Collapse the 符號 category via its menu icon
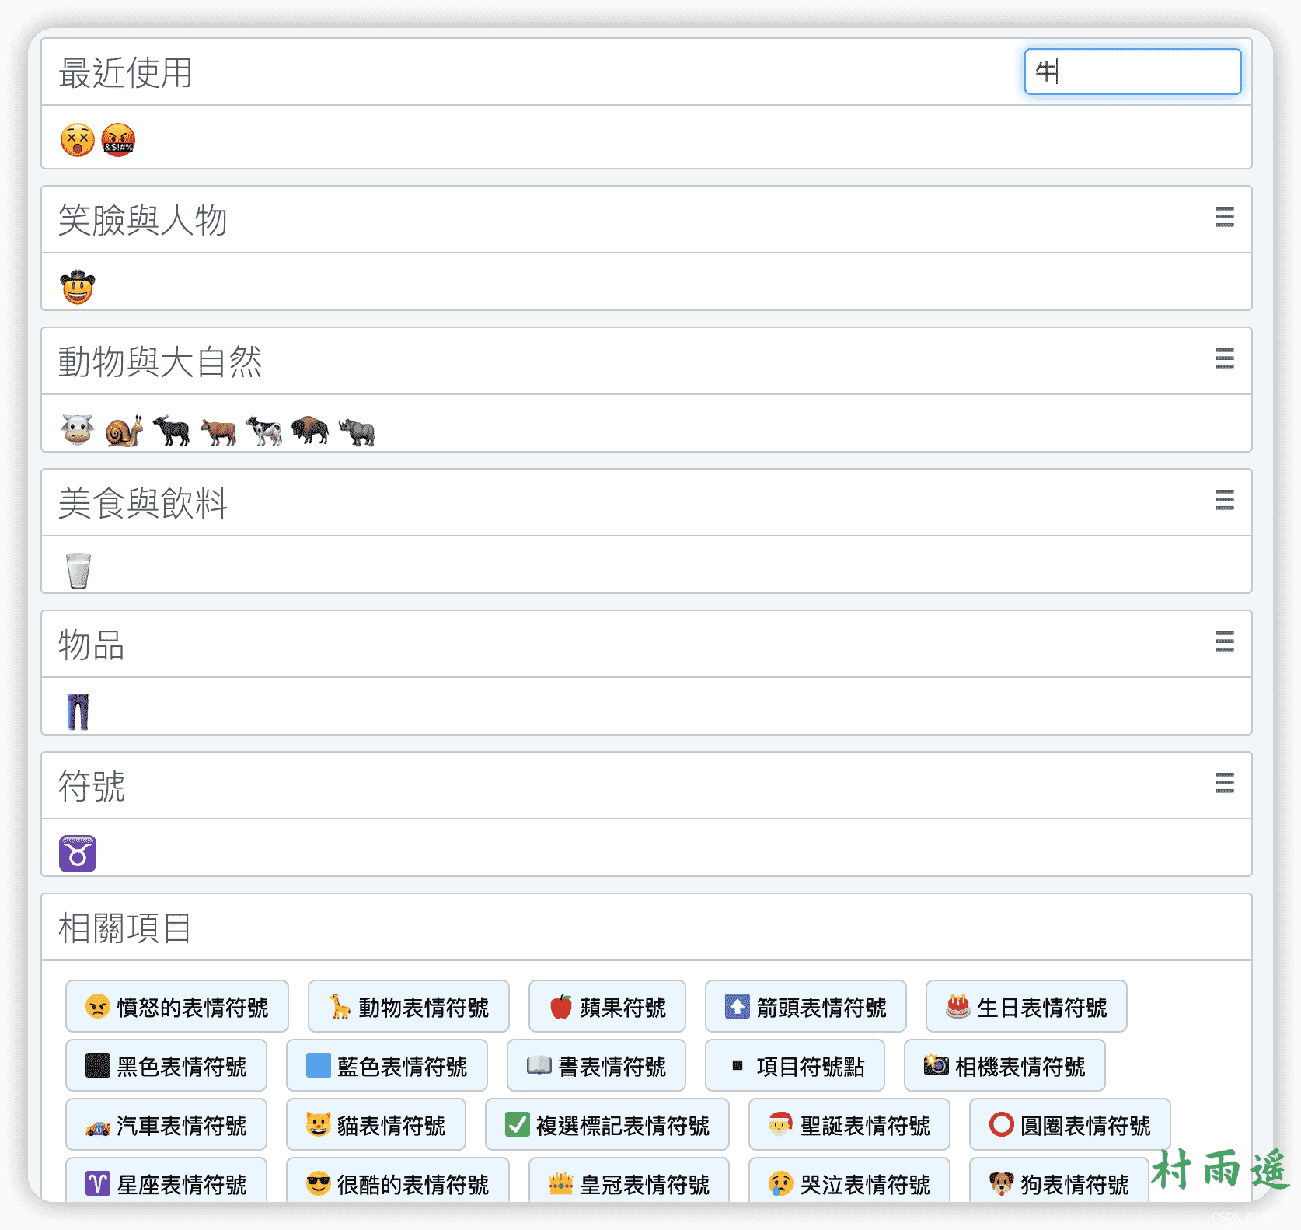This screenshot has height=1230, width=1301. click(x=1224, y=783)
